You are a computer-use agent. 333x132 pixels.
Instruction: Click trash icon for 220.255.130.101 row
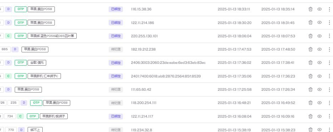(310, 36)
